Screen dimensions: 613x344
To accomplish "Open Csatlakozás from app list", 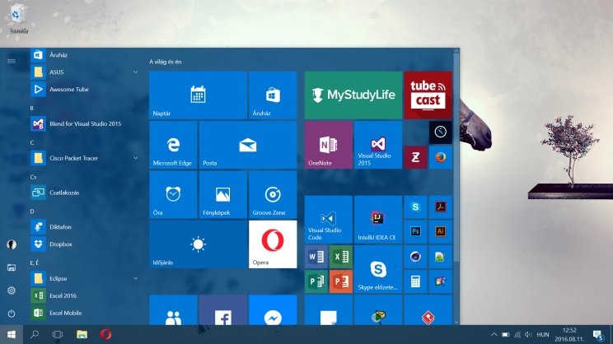I will point(84,193).
